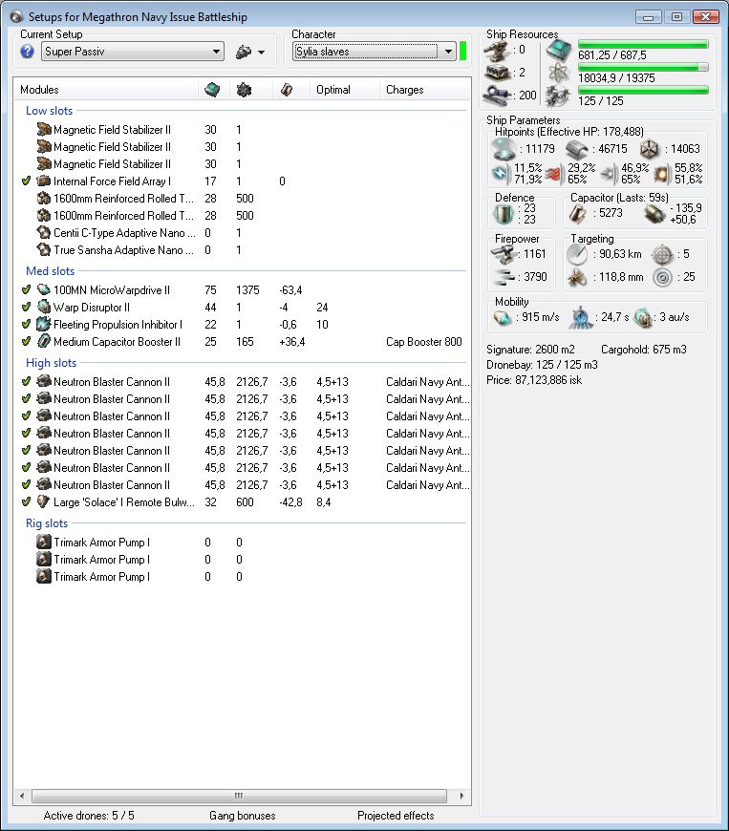Click the Medium Capacitor Booster II icon
The width and height of the screenshot is (729, 831).
point(44,341)
